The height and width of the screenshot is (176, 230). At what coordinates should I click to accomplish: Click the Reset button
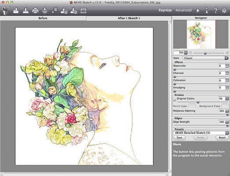click(x=222, y=138)
